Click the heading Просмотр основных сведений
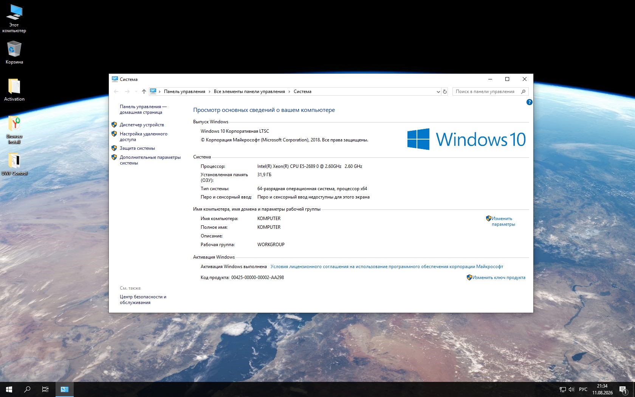Image resolution: width=635 pixels, height=397 pixels. [x=264, y=110]
